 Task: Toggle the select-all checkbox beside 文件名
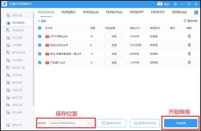click(40, 28)
